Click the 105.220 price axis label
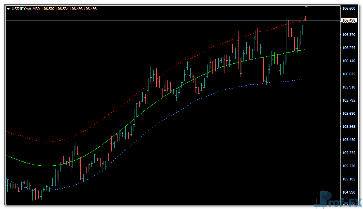 [x=349, y=166]
